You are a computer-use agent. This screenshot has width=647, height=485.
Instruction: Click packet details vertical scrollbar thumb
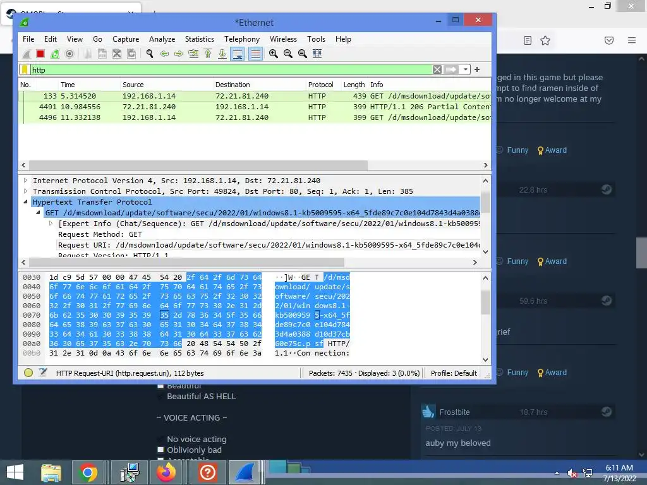pos(486,202)
